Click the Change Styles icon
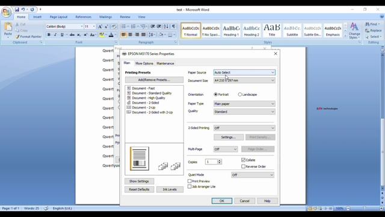This screenshot has width=385, height=217. coord(354,31)
